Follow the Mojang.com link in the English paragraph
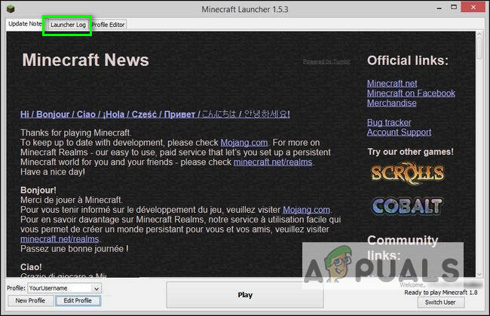The image size is (490, 316). (244, 143)
